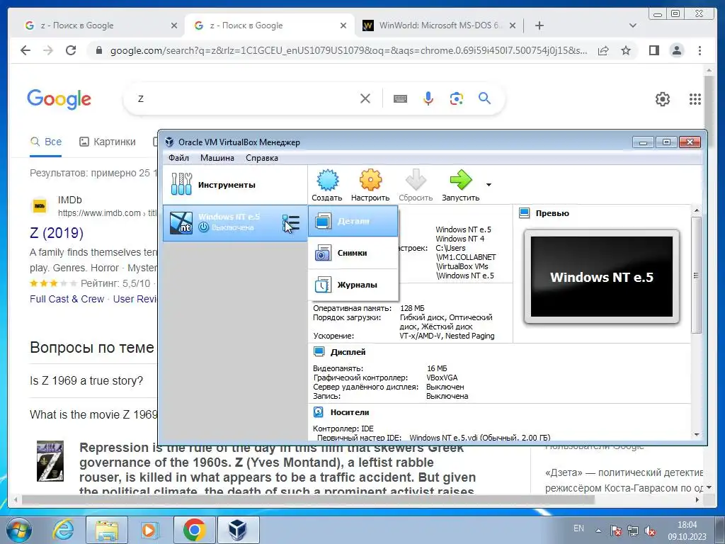The height and width of the screenshot is (544, 725).
Task: Select the Все results tab
Action: point(46,142)
